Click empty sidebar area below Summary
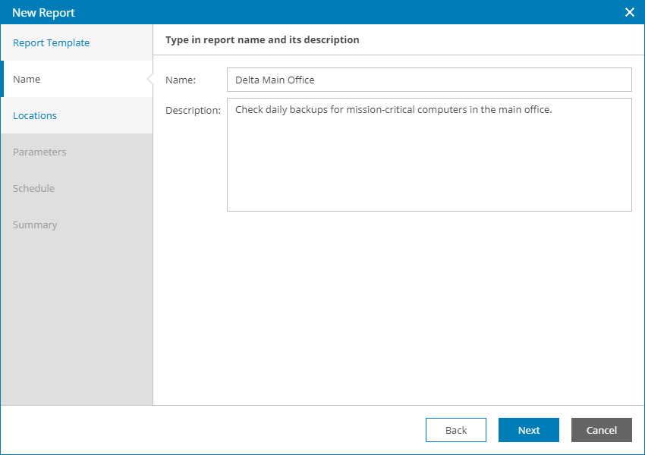This screenshot has width=645, height=455. [76, 318]
